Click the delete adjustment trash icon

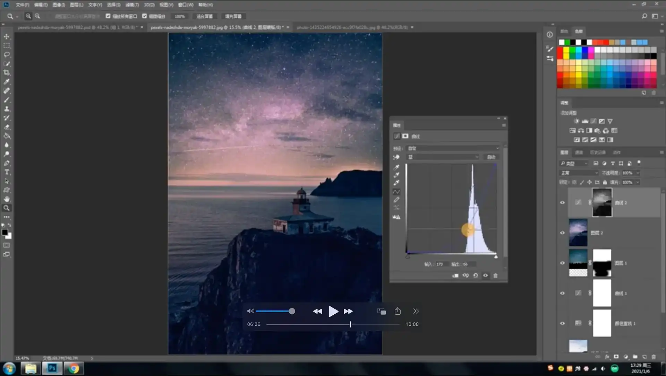(x=495, y=276)
